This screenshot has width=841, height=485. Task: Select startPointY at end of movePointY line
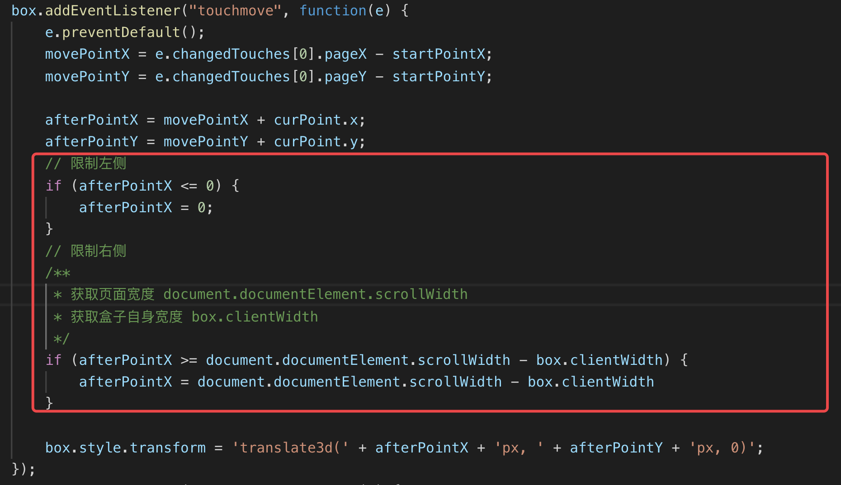pyautogui.click(x=438, y=77)
